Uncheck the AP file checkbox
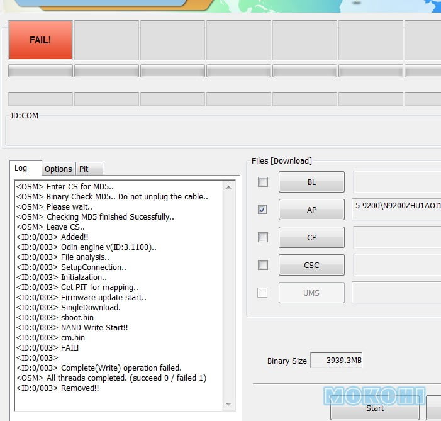Image resolution: width=441 pixels, height=421 pixels. 263,210
